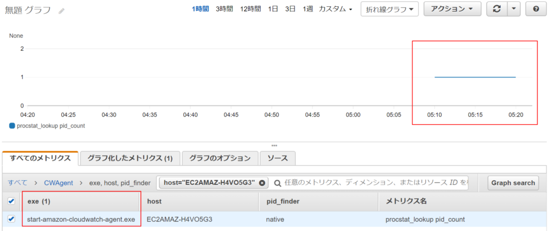The height and width of the screenshot is (231, 550).
Task: Click the start-amazon-cloudwatch-agent.exe cell
Action: click(81, 220)
